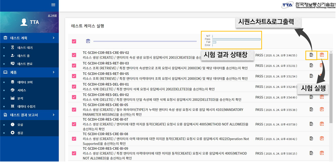This screenshot has height=162, width=336.
Task: Expand the 테스트 계획 menu section
Action: [x=29, y=38]
